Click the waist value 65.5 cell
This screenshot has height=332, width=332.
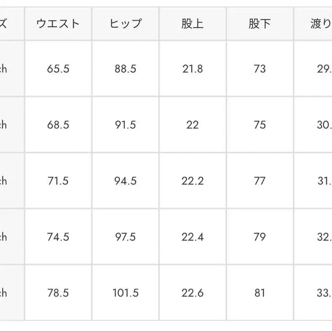click(58, 69)
